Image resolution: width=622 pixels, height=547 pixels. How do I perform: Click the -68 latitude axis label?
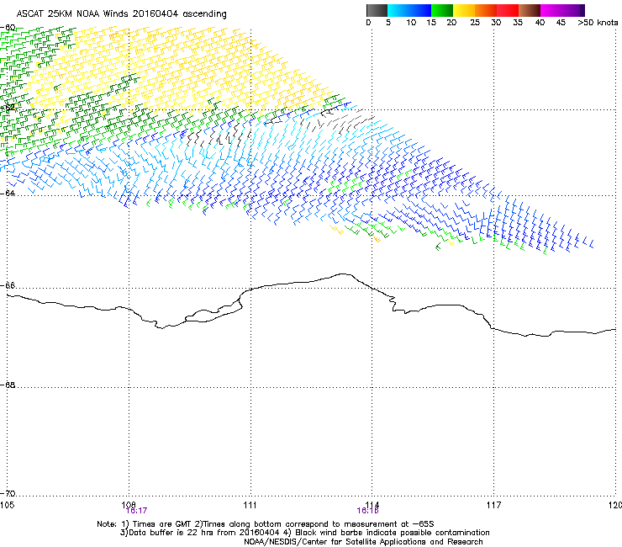[8, 385]
